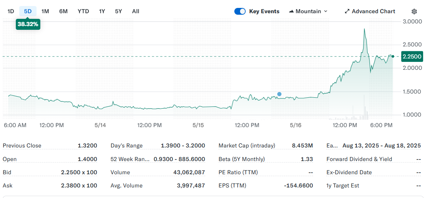Click the 2.2500 current price label
The height and width of the screenshot is (198, 431).
tap(412, 57)
